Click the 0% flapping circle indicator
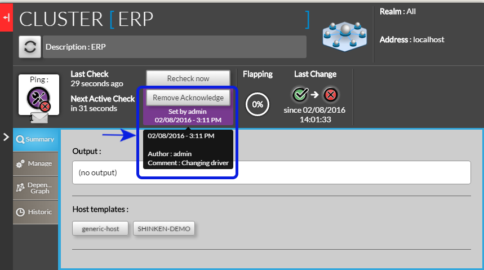The width and height of the screenshot is (484, 270). (257, 104)
